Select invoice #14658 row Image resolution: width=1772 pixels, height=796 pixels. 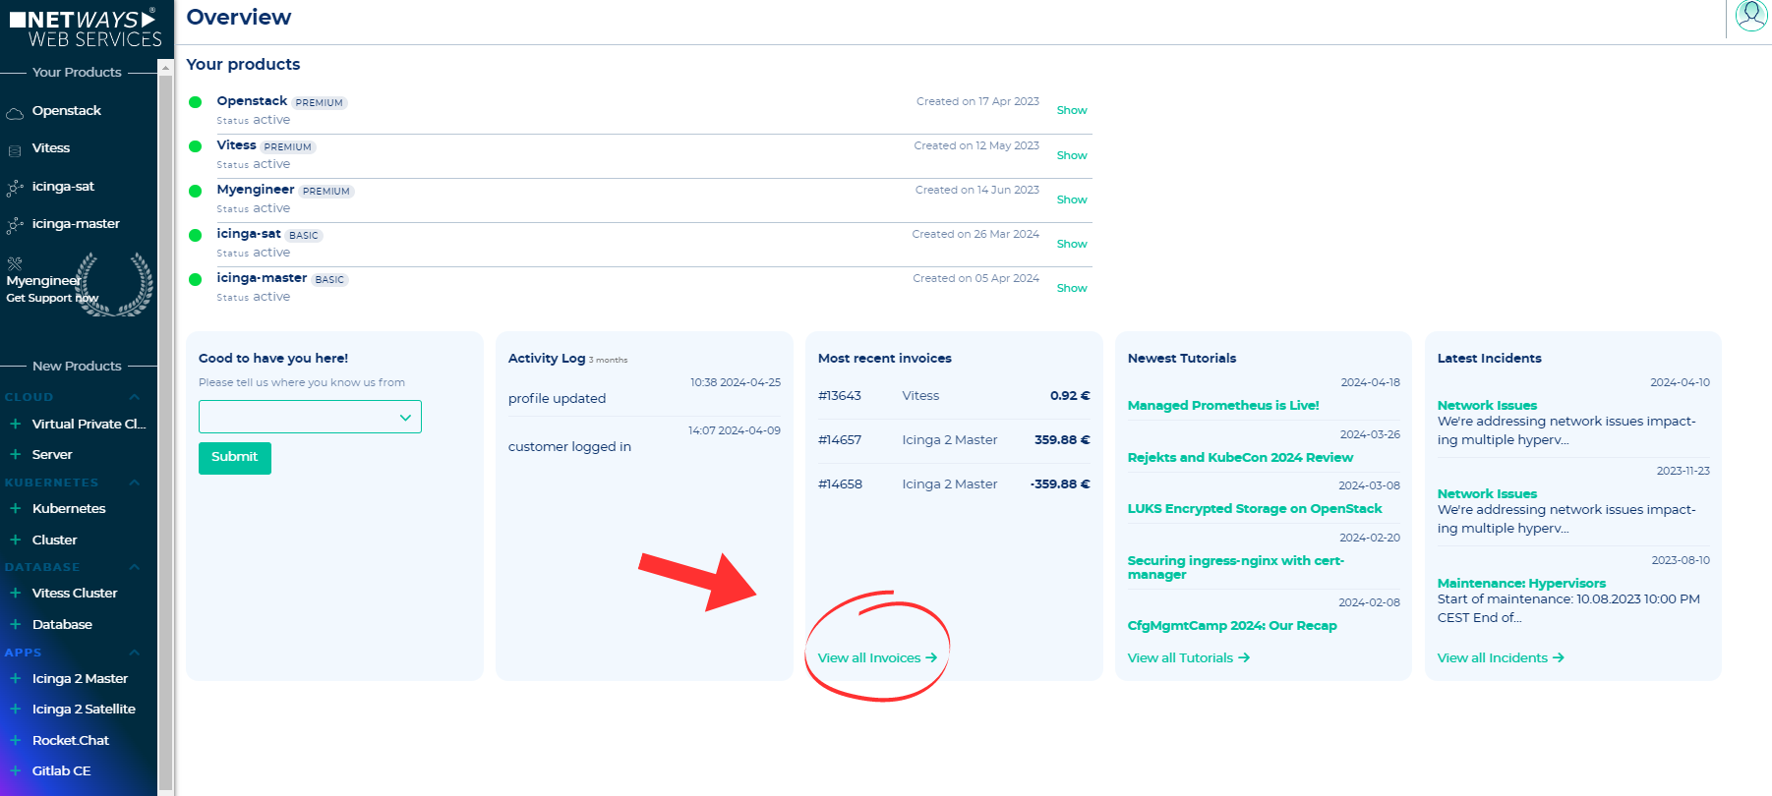pyautogui.click(x=954, y=483)
